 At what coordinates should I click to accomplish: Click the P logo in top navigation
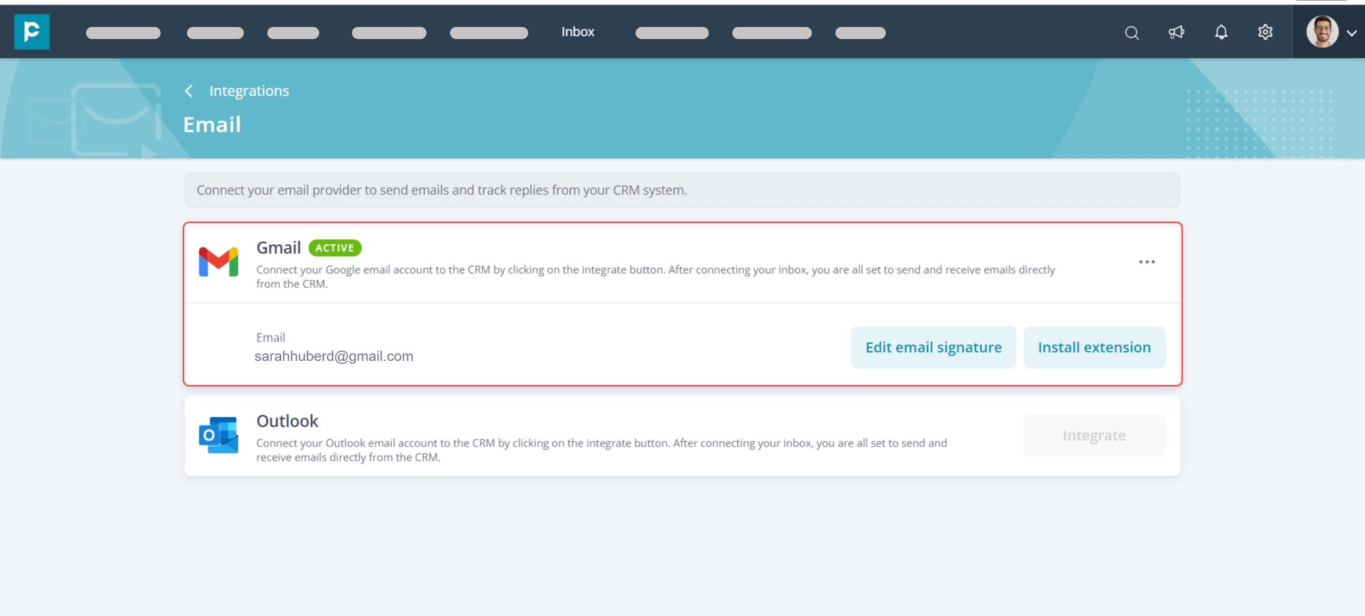(32, 32)
